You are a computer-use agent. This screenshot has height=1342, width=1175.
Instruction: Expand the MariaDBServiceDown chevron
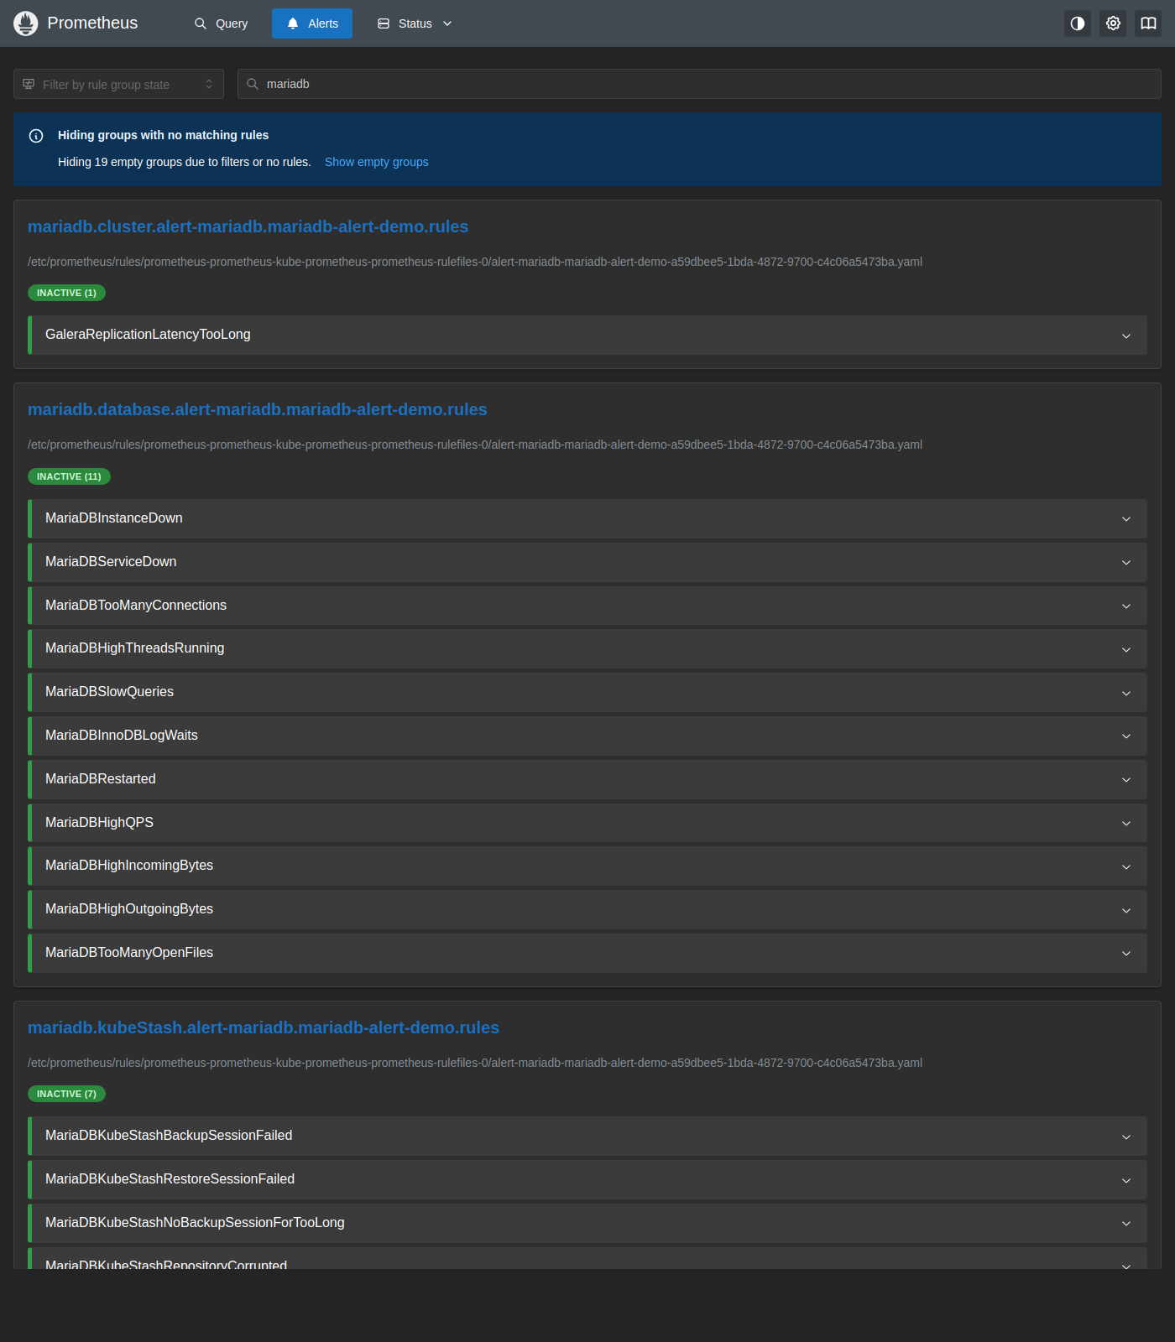coord(1126,563)
